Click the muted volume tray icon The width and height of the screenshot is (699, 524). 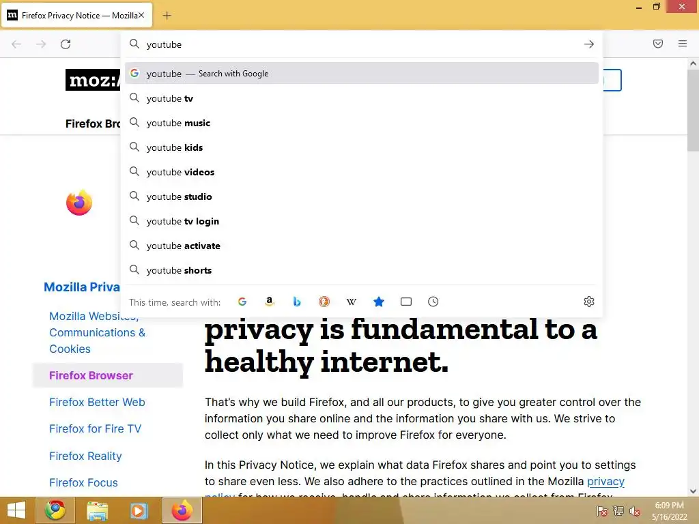(635, 510)
